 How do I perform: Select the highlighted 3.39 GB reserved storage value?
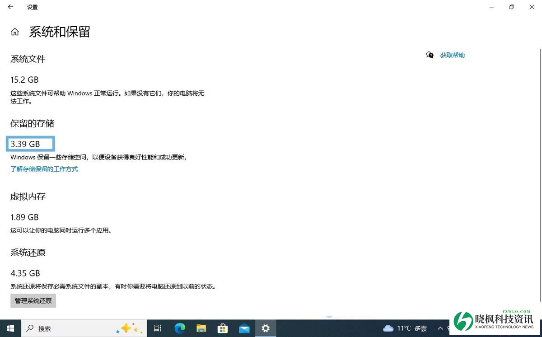(x=30, y=144)
